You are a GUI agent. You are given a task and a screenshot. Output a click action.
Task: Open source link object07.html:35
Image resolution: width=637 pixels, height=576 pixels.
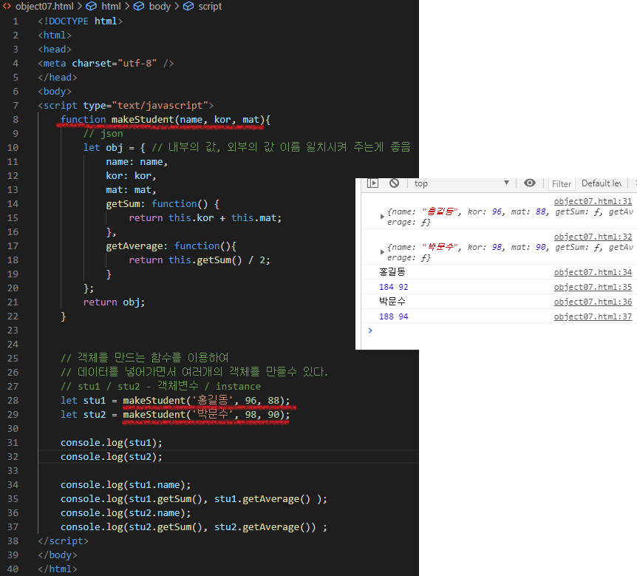(593, 287)
